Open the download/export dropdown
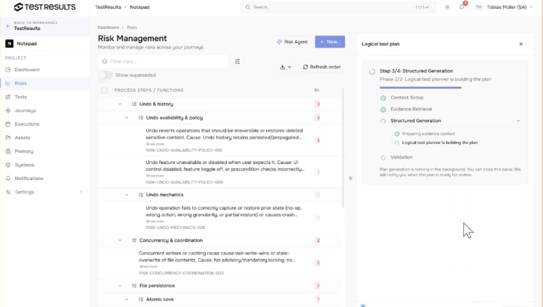This screenshot has height=307, width=543. pyautogui.click(x=285, y=67)
